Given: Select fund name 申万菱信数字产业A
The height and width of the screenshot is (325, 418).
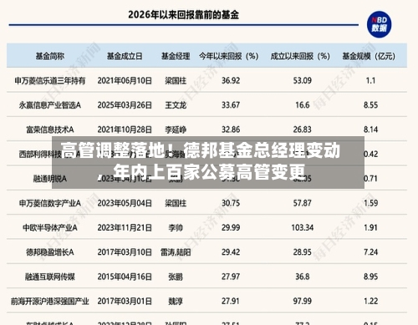Looking at the screenshot, I should click(50, 203).
